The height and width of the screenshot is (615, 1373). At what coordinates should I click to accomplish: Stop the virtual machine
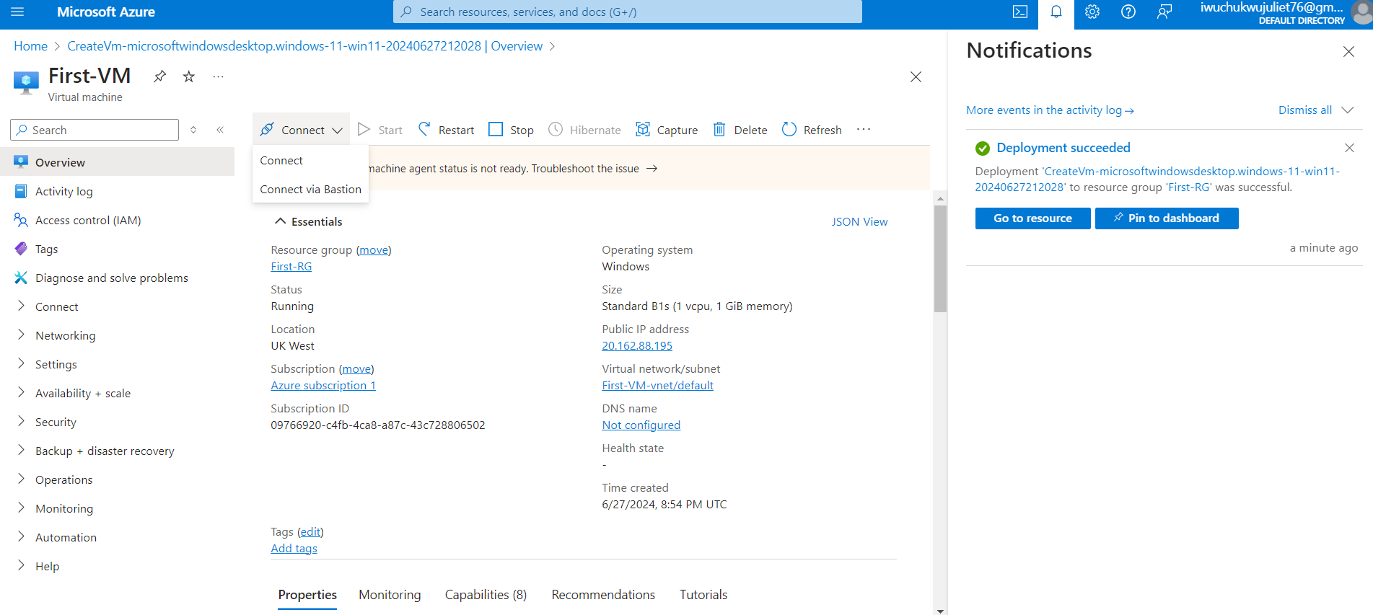(x=511, y=130)
